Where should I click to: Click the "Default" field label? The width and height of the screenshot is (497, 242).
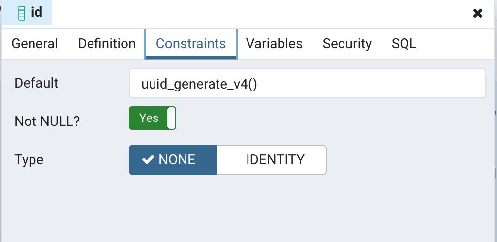click(x=36, y=83)
